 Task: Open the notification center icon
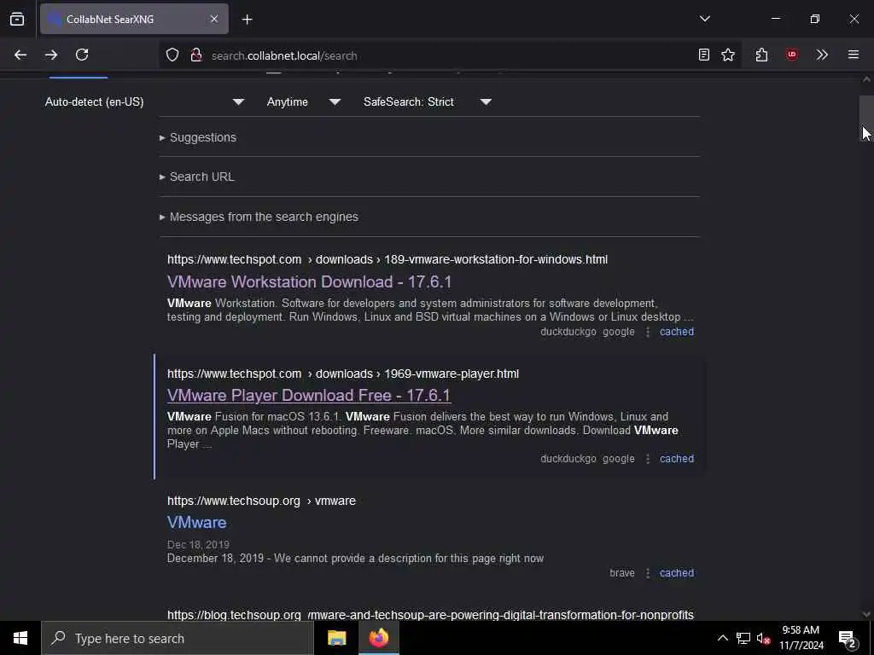coord(848,638)
